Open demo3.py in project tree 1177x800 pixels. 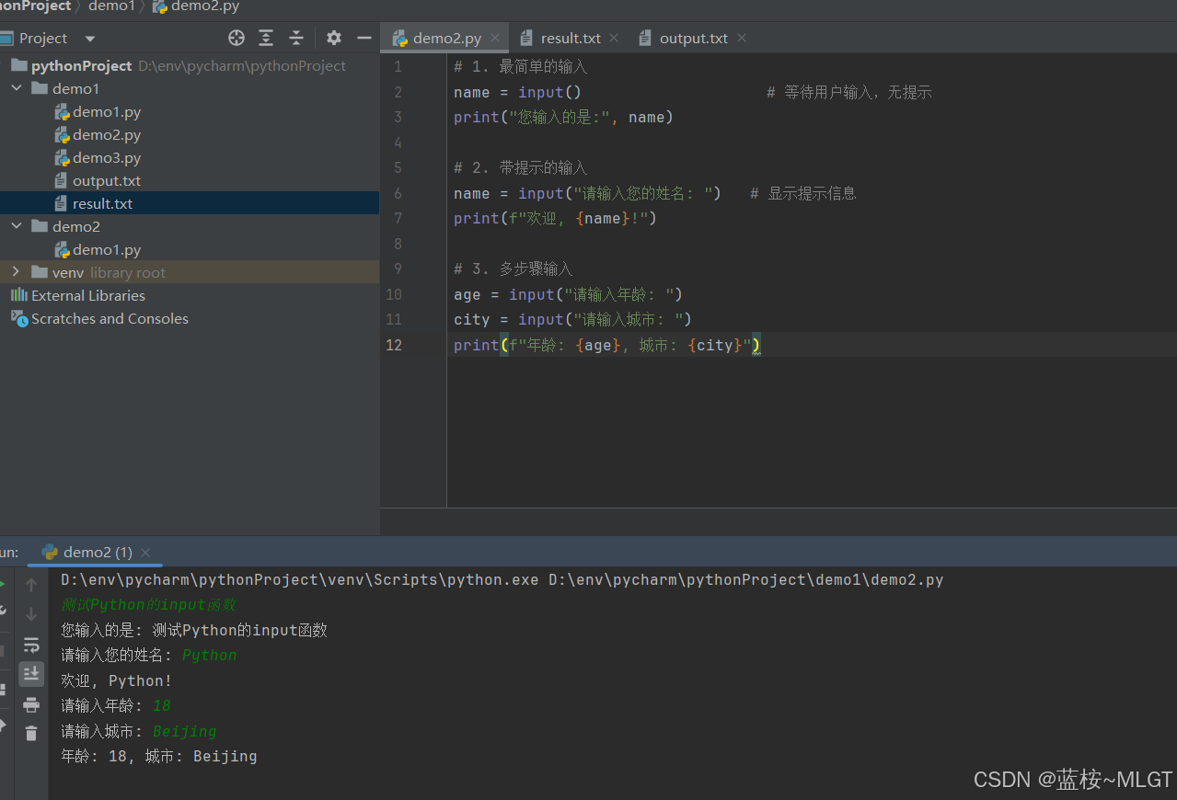[107, 157]
